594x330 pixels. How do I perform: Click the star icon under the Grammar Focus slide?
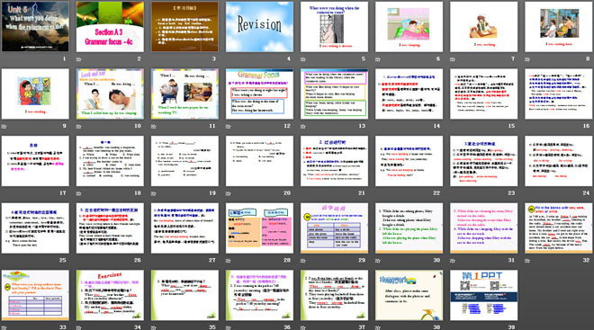tap(229, 127)
